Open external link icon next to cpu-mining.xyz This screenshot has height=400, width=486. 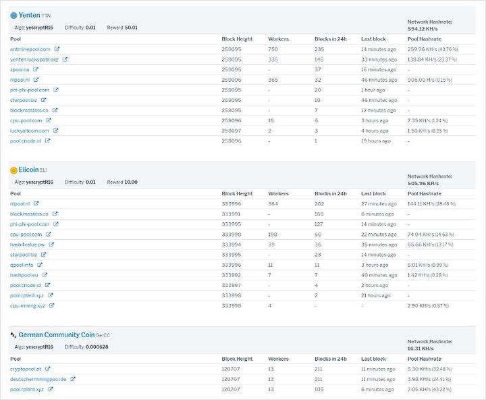click(51, 305)
